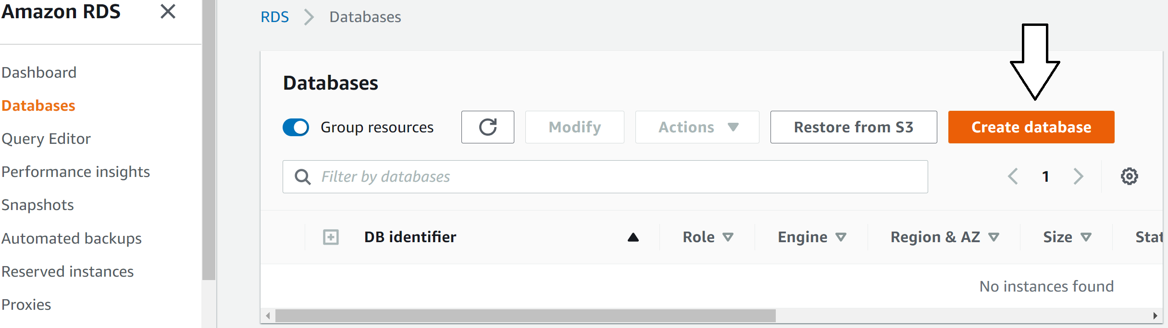
Task: Click the search magnifier icon
Action: [302, 177]
